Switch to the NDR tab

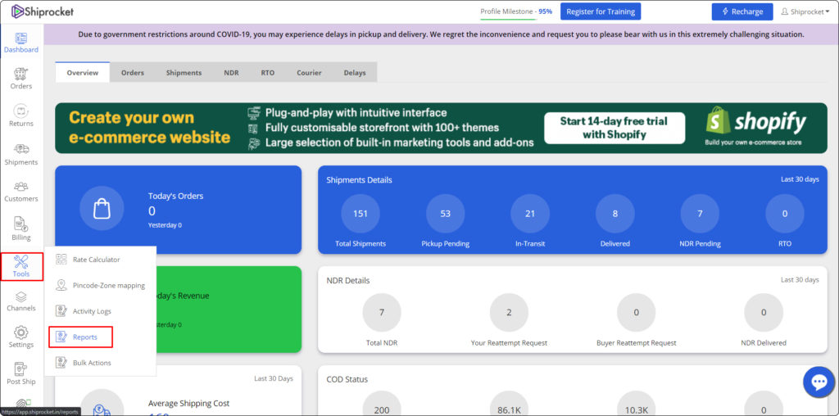coord(231,73)
